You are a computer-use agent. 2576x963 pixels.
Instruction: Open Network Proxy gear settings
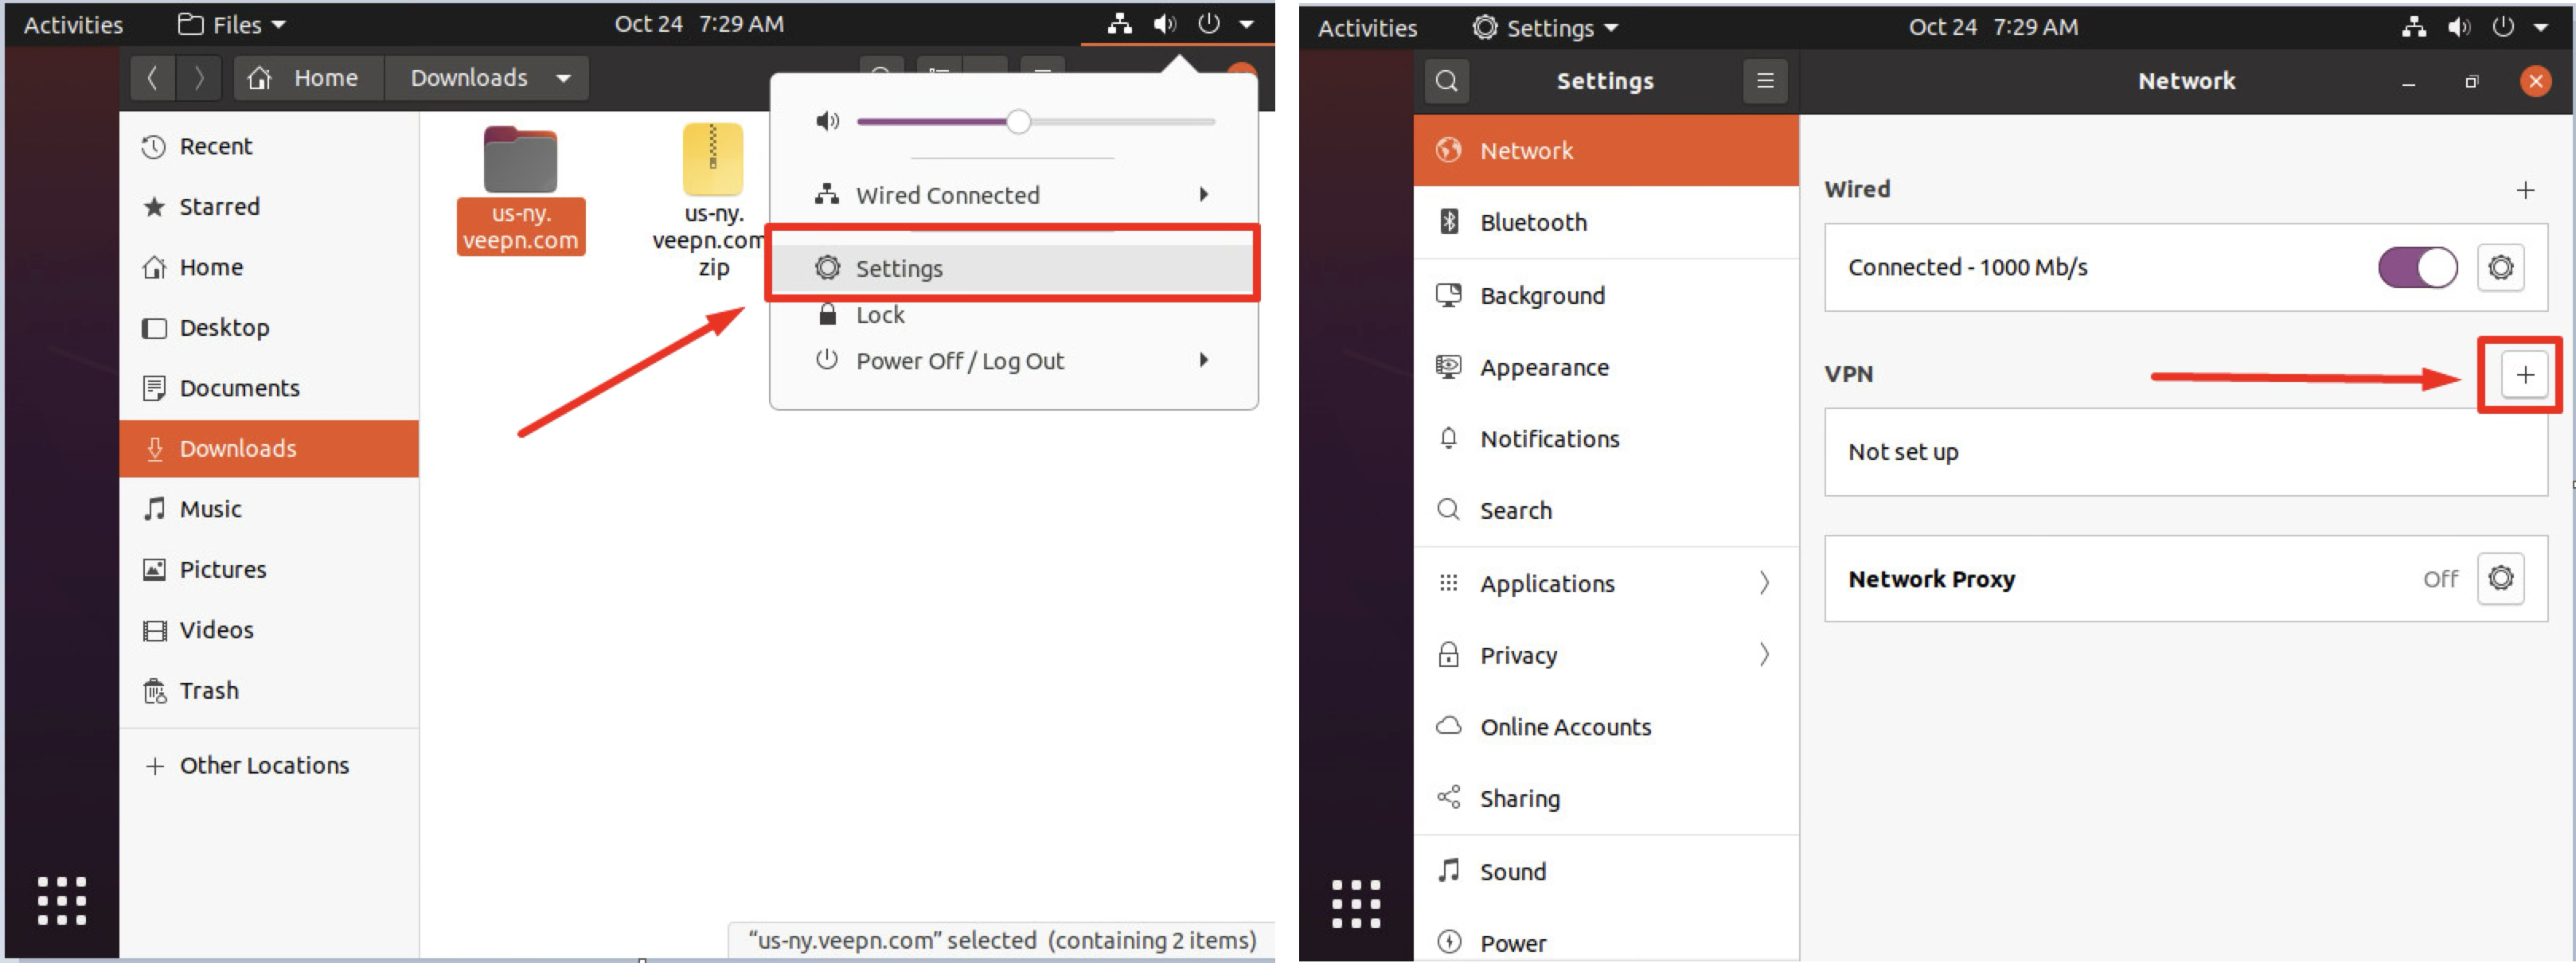2501,578
